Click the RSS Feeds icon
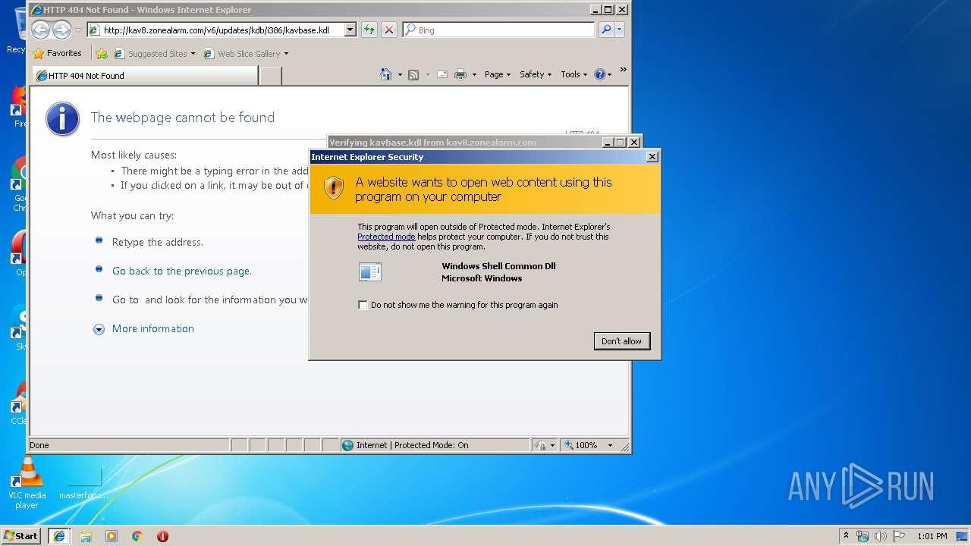Screen dimensions: 971x546 point(413,74)
